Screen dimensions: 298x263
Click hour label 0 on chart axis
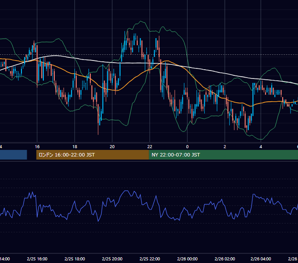[188, 147]
